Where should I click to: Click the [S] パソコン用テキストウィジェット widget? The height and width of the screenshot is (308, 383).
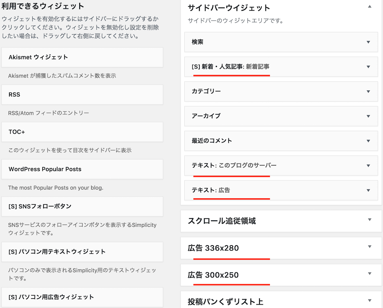pos(82,252)
